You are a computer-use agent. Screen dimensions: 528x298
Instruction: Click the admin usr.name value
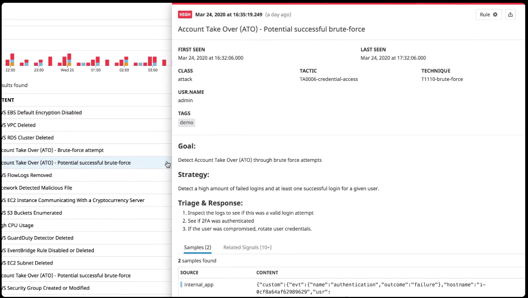point(185,100)
